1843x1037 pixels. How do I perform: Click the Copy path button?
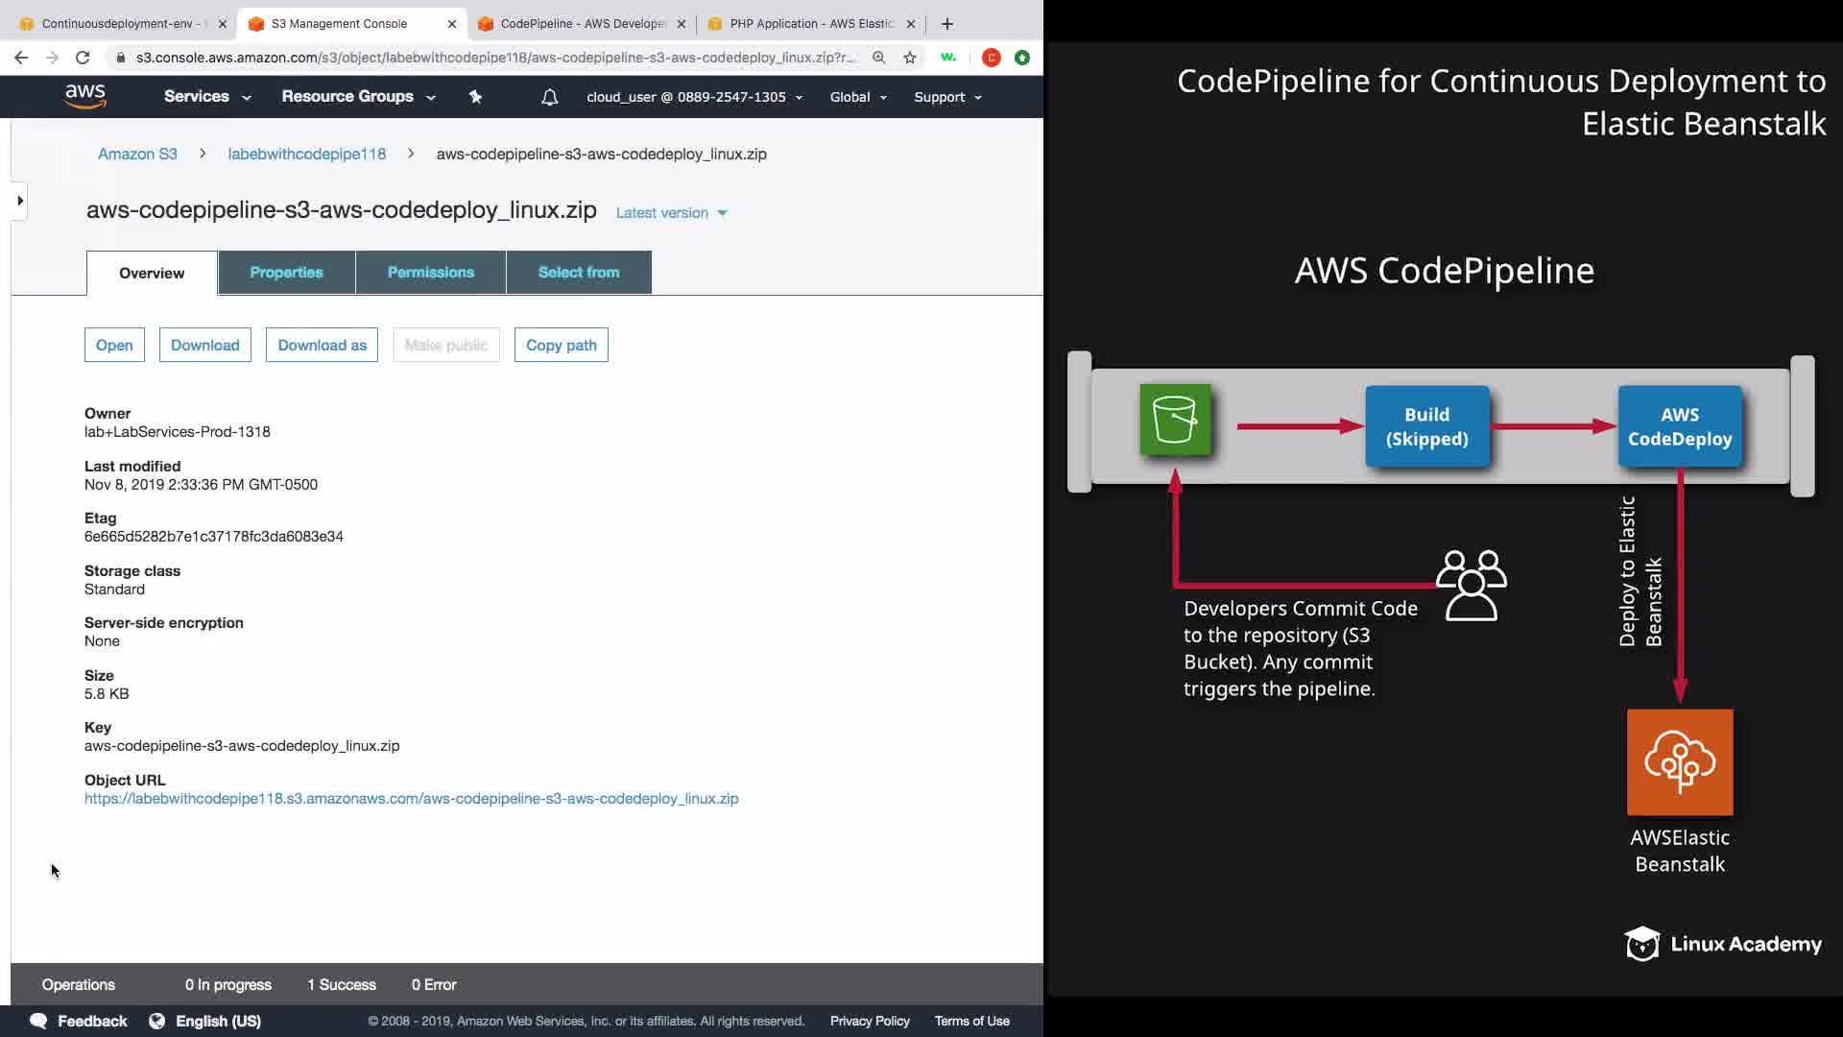(x=561, y=346)
